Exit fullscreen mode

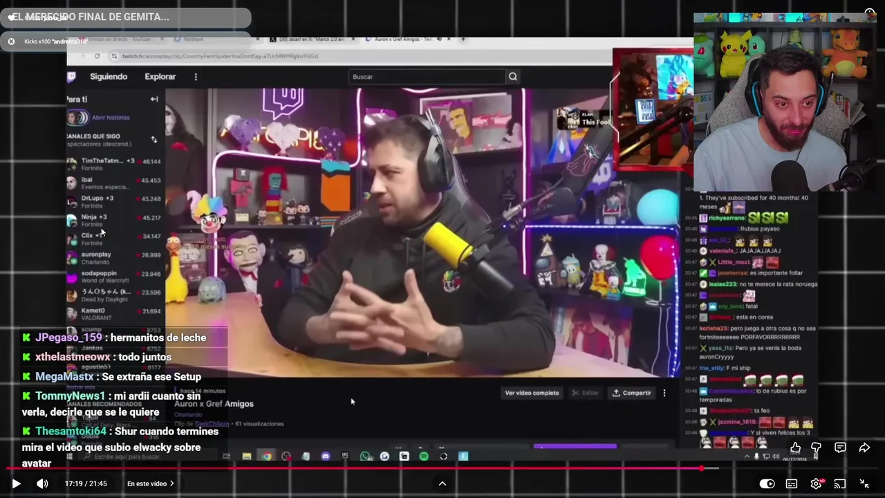pos(864,483)
